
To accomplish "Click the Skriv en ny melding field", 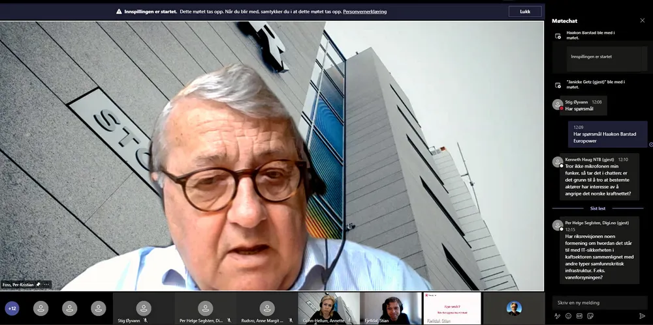I will pos(599,303).
